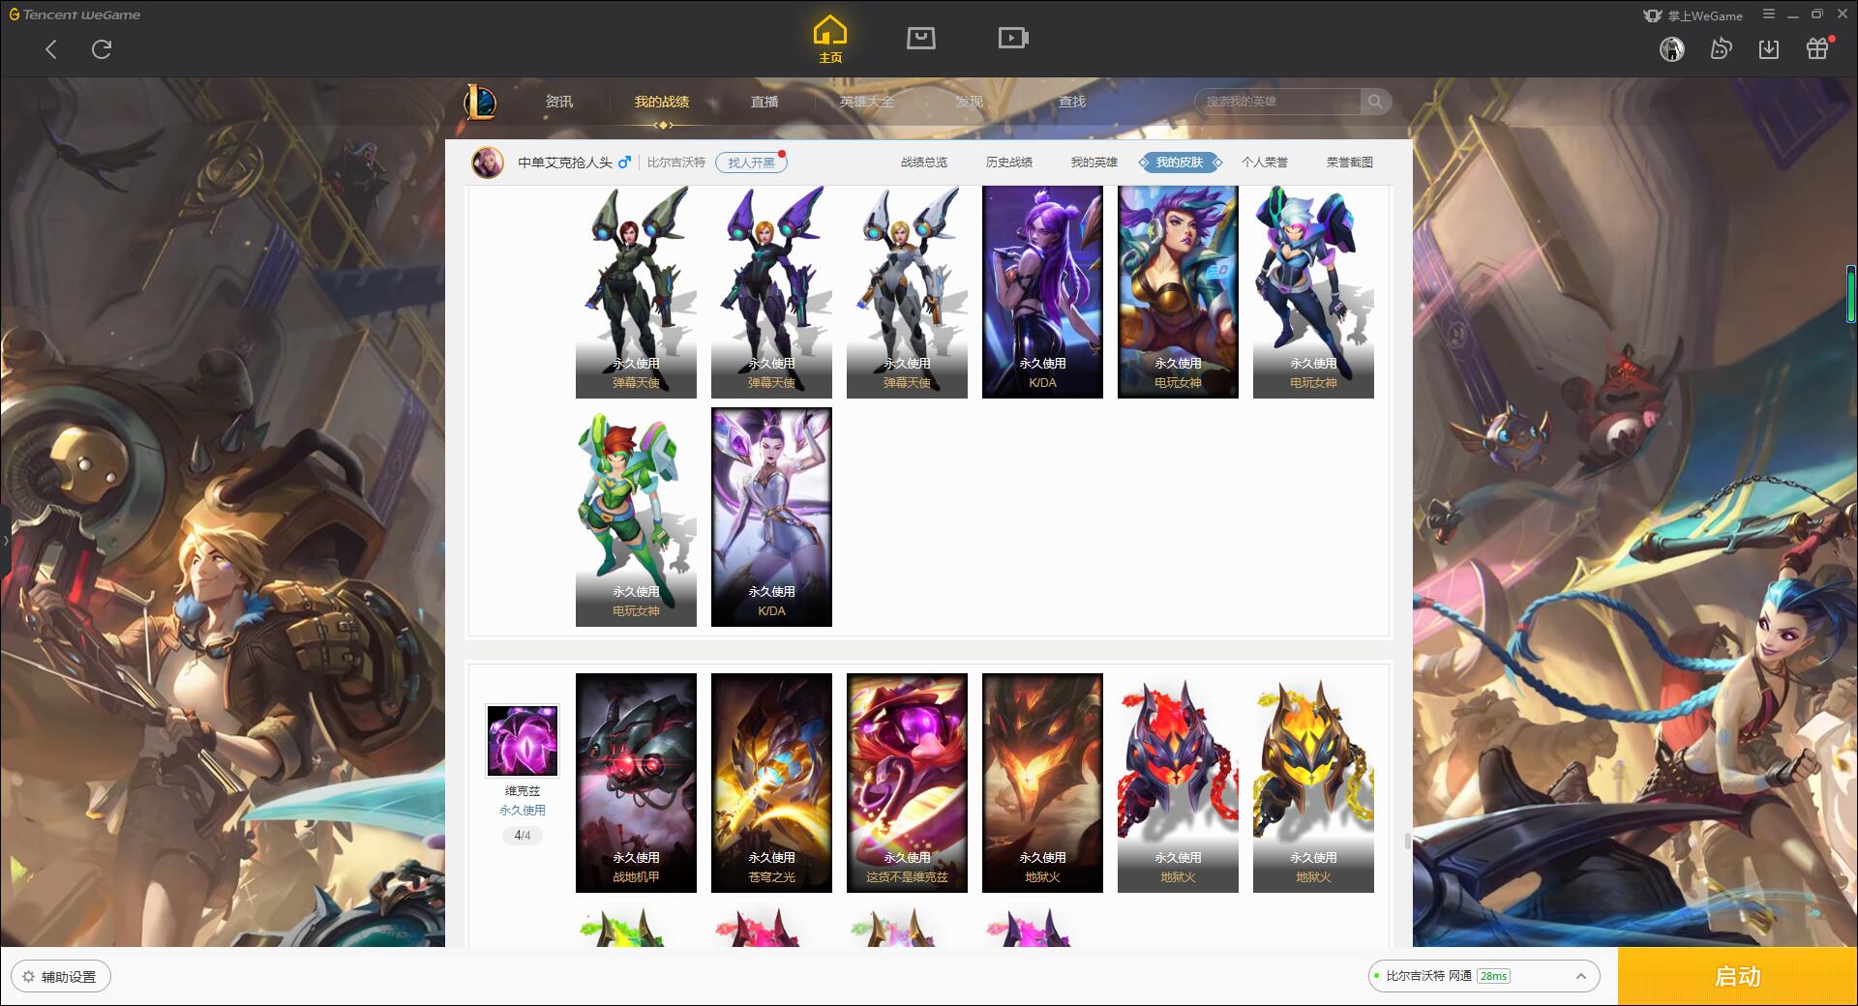
Task: Click the summoner profile avatar
Action: tap(488, 163)
